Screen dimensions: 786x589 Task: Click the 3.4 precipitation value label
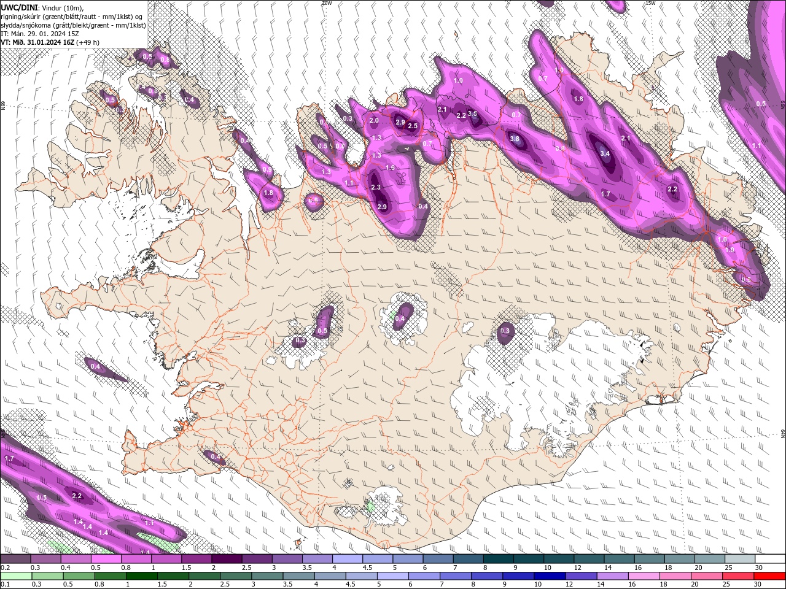click(605, 153)
